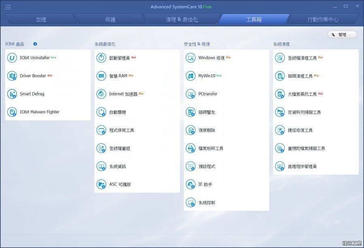Click the IObit Malware Fighter text label
This screenshot has width=364, height=248.
coord(40,112)
